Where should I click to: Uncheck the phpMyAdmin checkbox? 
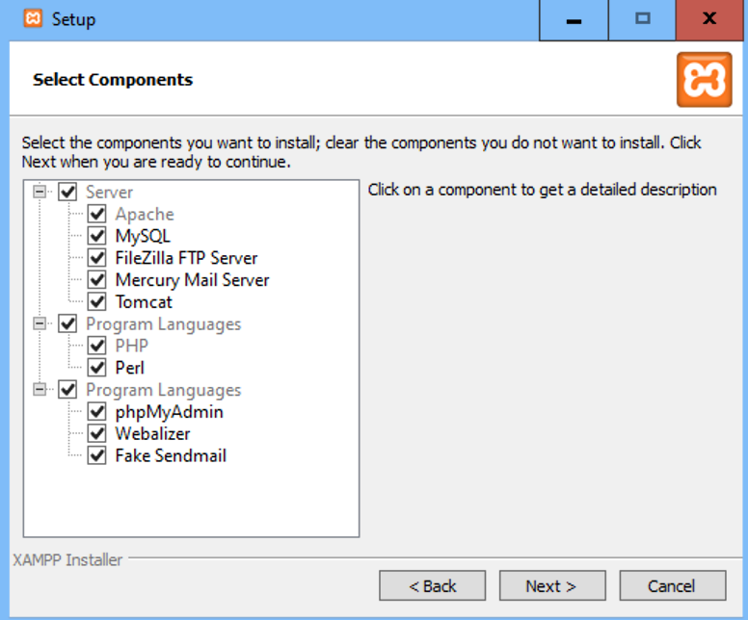(96, 411)
